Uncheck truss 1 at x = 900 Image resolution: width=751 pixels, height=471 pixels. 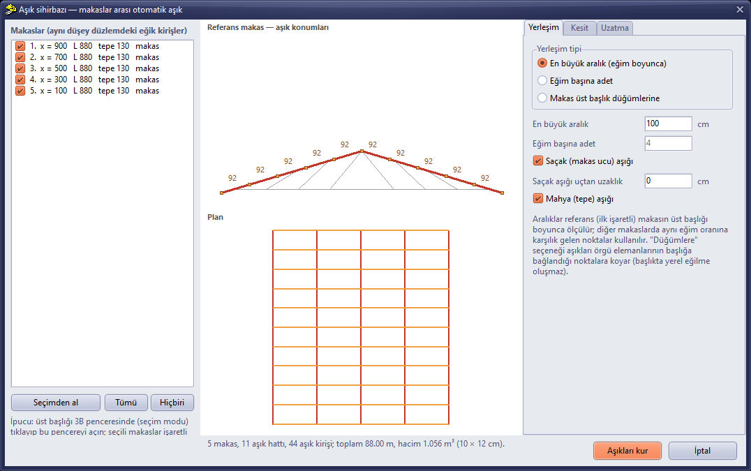pos(20,46)
